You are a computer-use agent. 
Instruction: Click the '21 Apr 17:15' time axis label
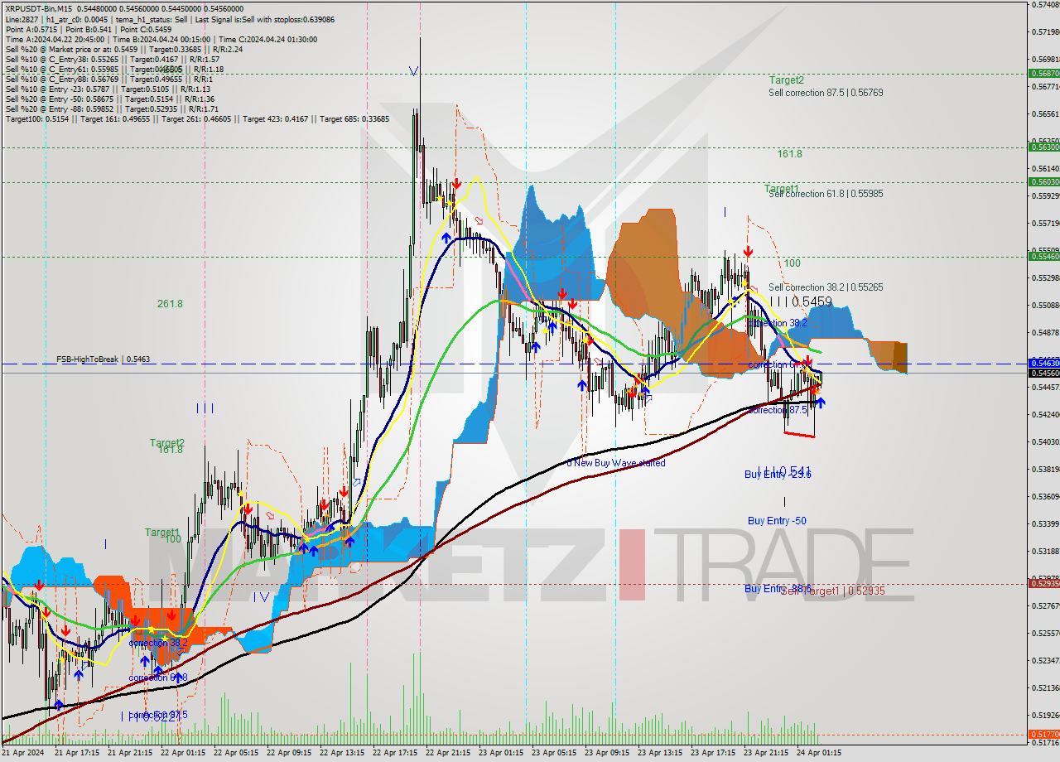tap(76, 753)
